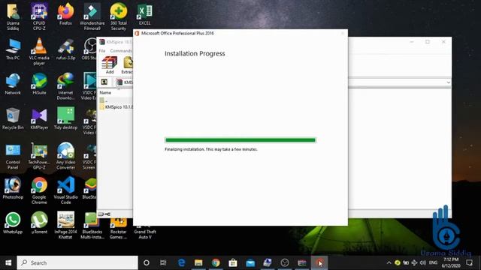Open the Windows Start menu
Screen dimensions: 481x270
coord(8,262)
